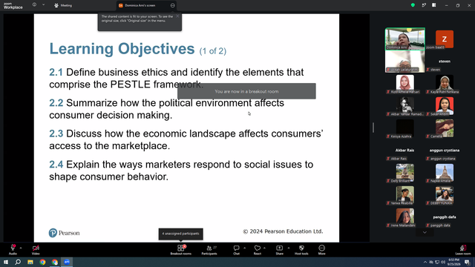Click the Akbar Rais participant tile
The height and width of the screenshot is (267, 475).
click(405, 151)
